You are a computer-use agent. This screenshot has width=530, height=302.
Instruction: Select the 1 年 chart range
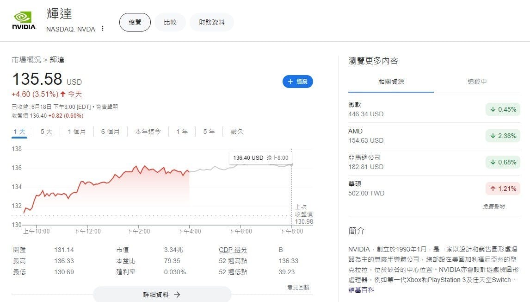(x=182, y=132)
